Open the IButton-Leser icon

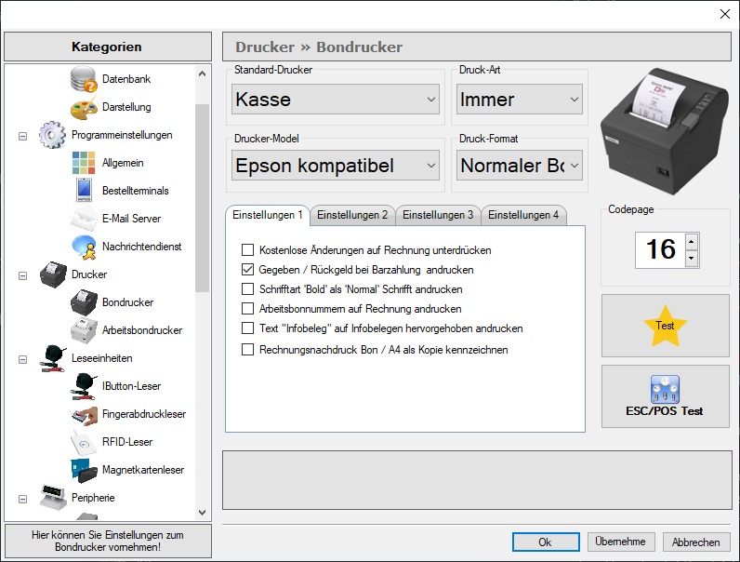point(84,386)
